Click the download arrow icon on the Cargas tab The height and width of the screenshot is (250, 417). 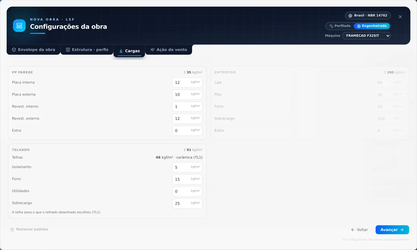(x=121, y=51)
